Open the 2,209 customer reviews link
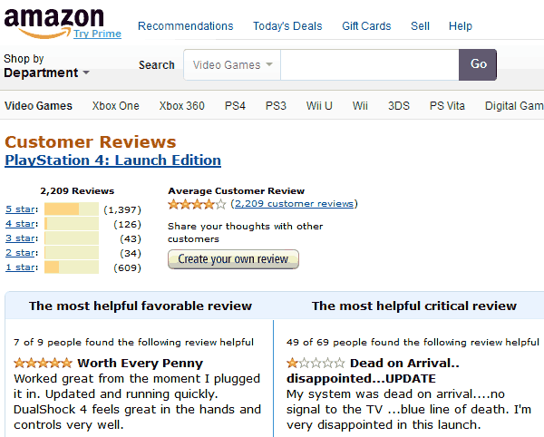544x437 pixels. point(294,204)
